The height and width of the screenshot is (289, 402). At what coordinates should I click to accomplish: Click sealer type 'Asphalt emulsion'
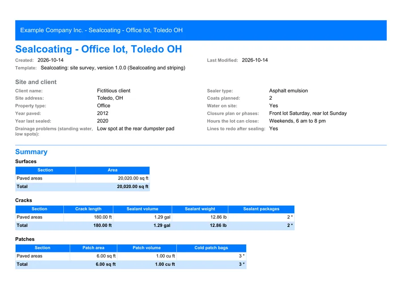coord(289,91)
